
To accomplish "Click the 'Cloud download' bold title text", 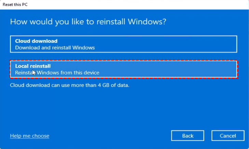I will tap(36, 41).
